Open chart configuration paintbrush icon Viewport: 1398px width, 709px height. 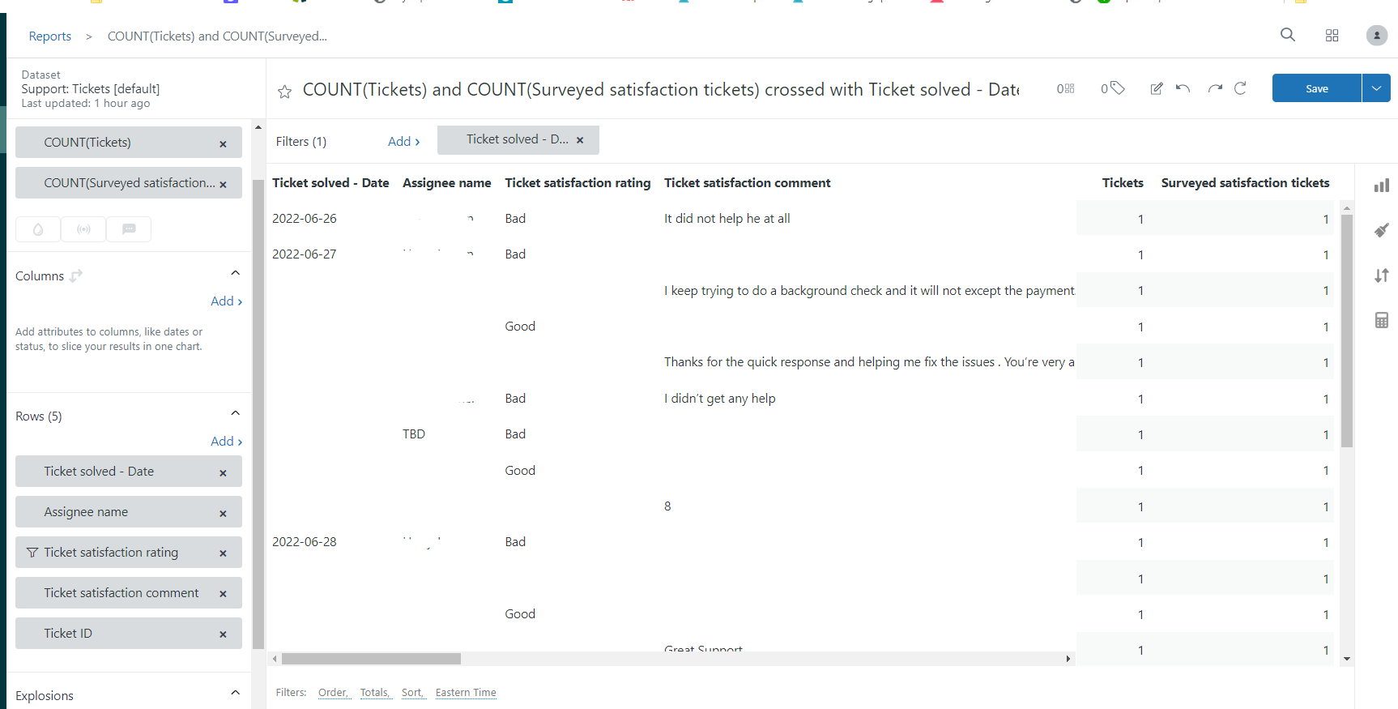pyautogui.click(x=1382, y=230)
